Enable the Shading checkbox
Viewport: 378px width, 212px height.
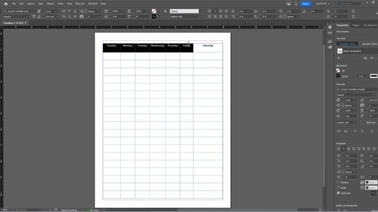[x=338, y=183]
